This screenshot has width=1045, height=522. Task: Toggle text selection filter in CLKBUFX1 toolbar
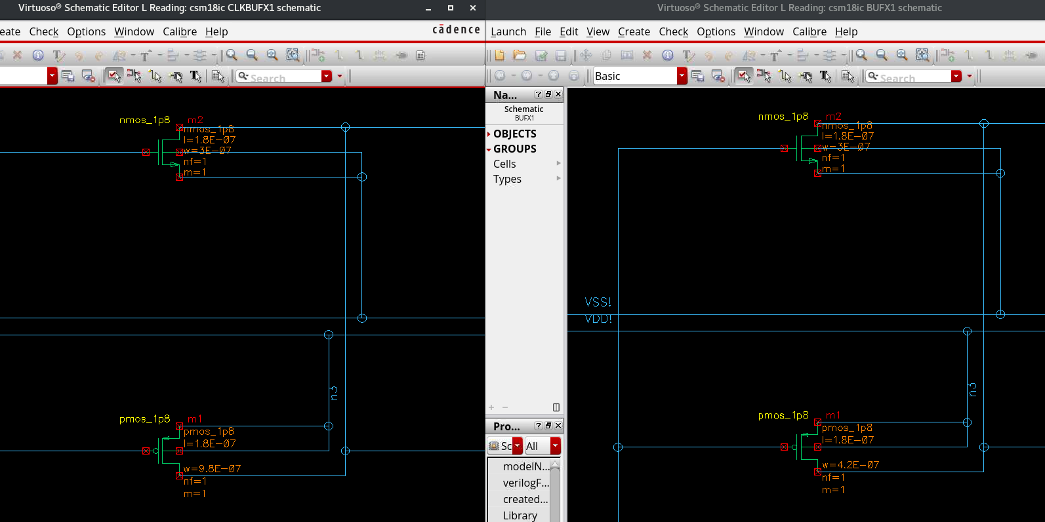[196, 76]
